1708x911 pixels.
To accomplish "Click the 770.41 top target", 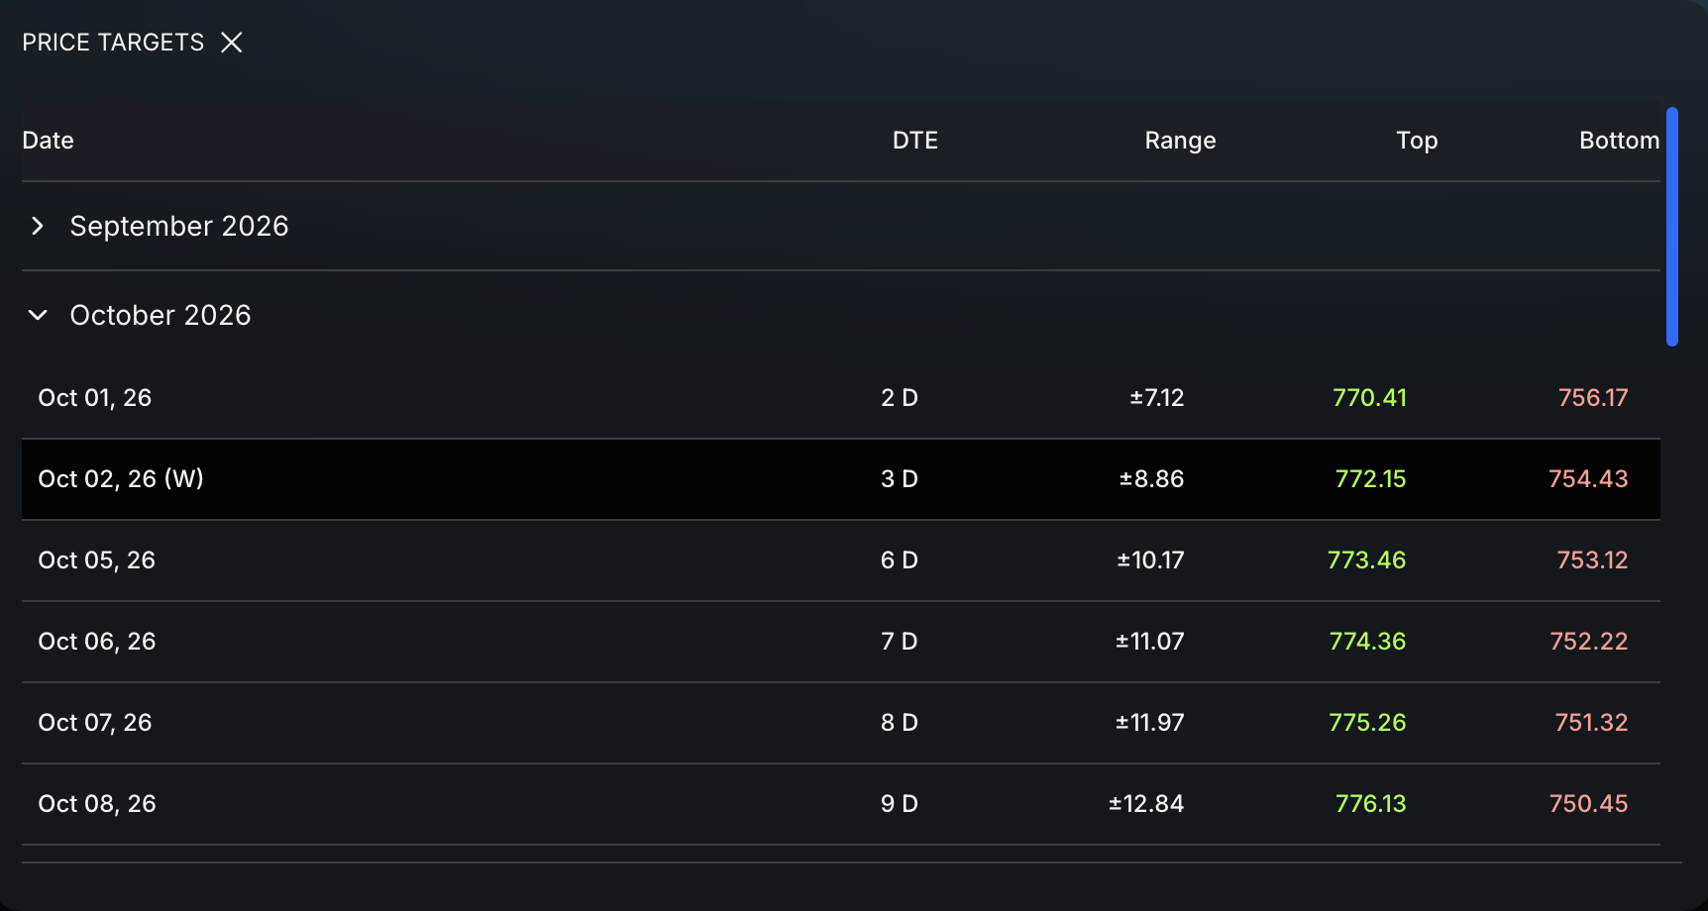I will 1369,398.
